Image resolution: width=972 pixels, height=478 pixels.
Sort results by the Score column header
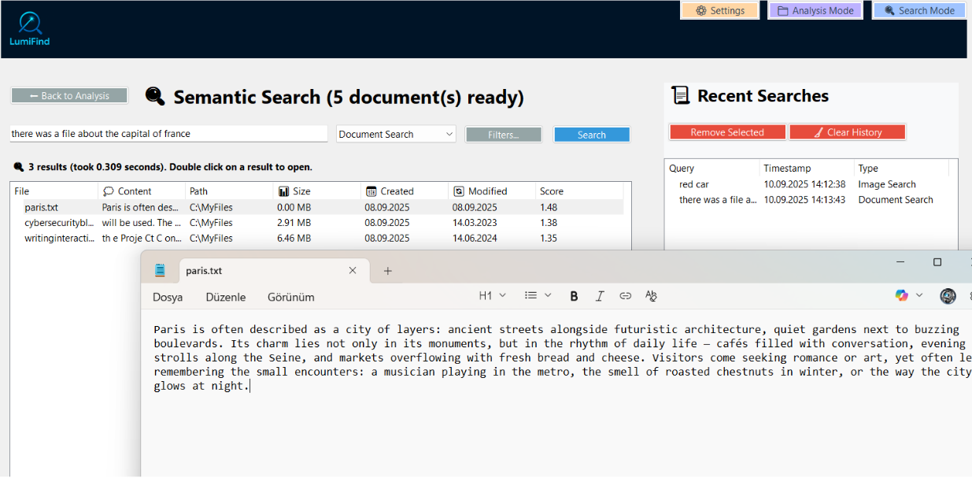[551, 191]
